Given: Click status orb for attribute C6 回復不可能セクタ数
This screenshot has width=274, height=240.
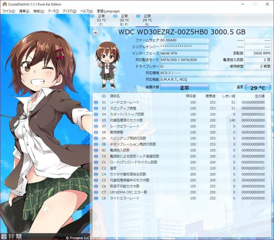Looking at the screenshot, I should coord(96,186).
